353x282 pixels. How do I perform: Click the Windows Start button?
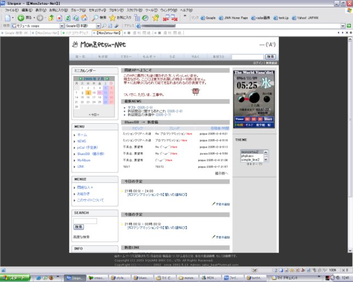point(15,278)
